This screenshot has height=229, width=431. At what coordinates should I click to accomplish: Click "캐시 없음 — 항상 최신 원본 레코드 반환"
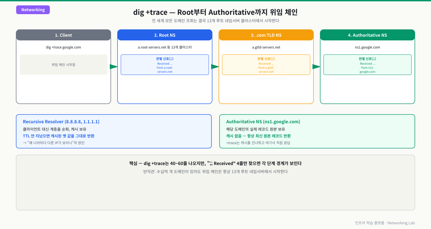point(258,136)
